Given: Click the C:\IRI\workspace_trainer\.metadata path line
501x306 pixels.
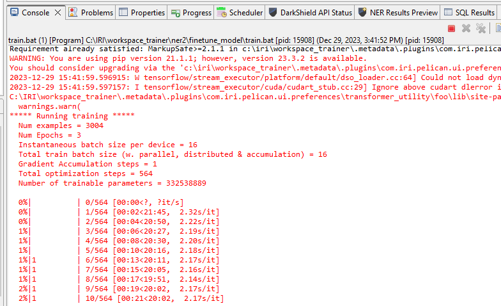Looking at the screenshot, I should [x=255, y=97].
